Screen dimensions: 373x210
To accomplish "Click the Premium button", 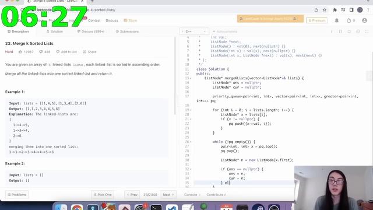I will coord(316,20).
